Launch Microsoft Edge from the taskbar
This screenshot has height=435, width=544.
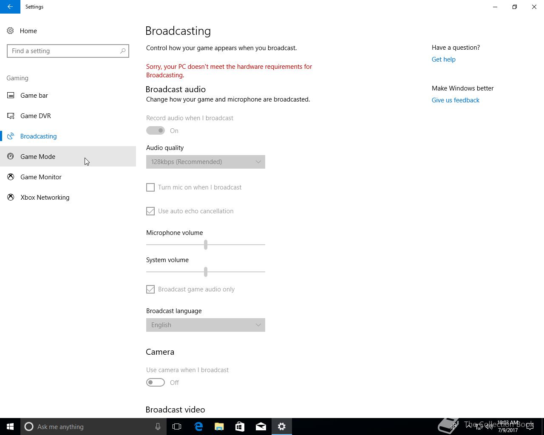198,427
